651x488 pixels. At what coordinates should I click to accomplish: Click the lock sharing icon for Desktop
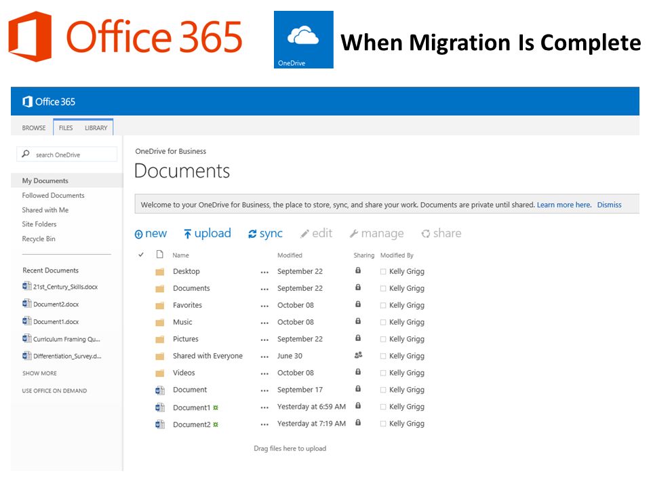pyautogui.click(x=358, y=270)
